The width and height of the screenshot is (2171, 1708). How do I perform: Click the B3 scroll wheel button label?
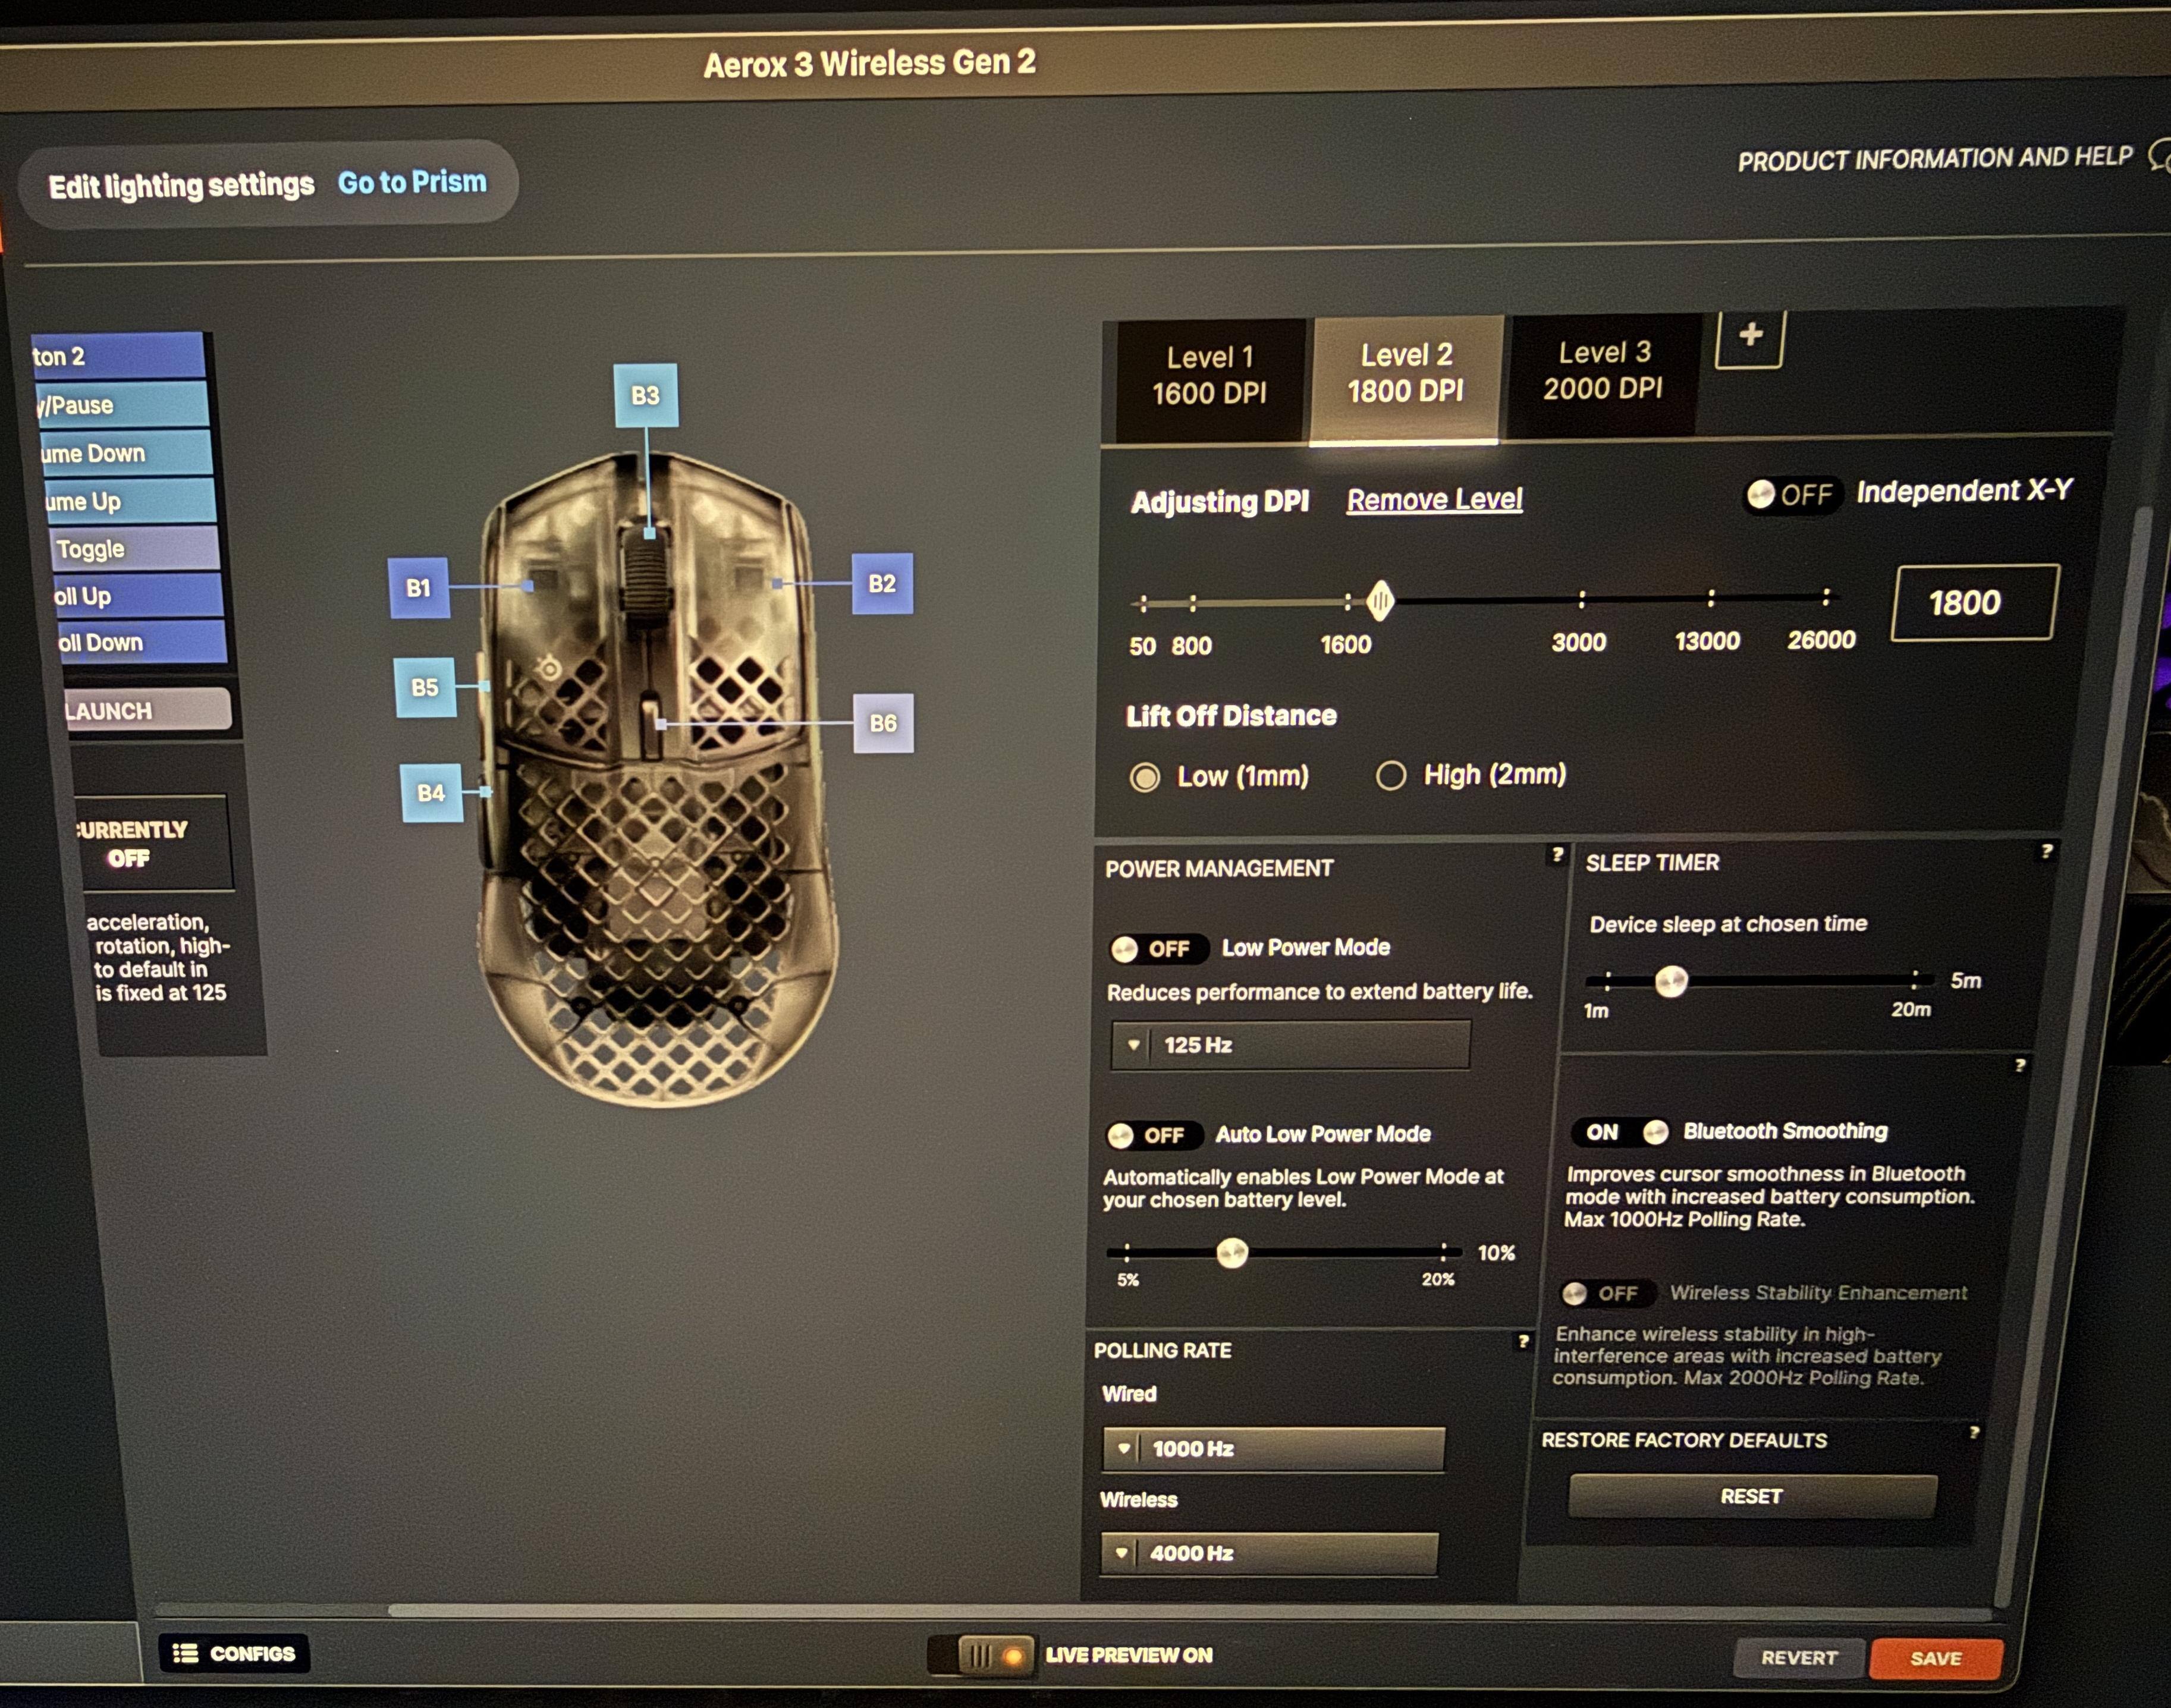pos(645,395)
